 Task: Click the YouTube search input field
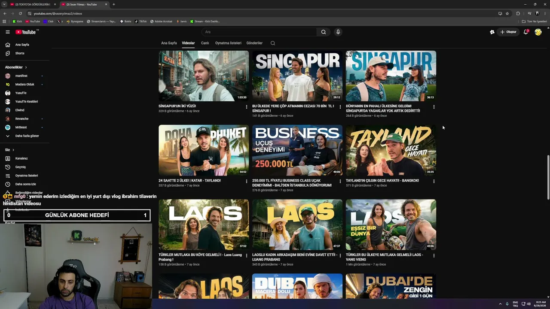259,32
